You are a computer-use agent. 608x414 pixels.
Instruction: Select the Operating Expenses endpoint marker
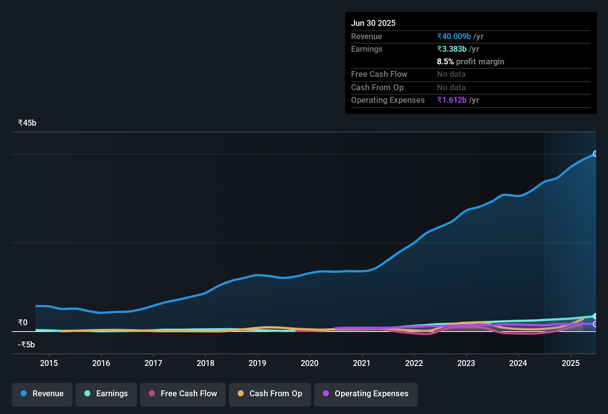pyautogui.click(x=595, y=324)
